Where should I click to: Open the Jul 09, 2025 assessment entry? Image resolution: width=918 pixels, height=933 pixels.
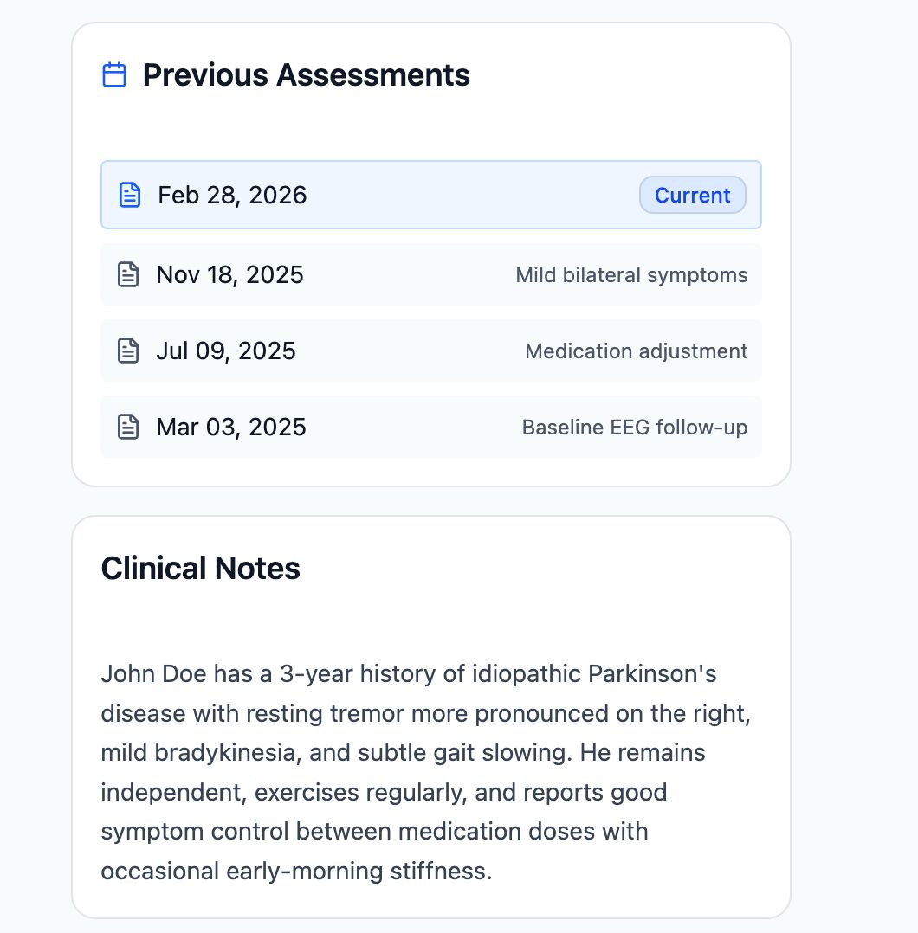[431, 351]
